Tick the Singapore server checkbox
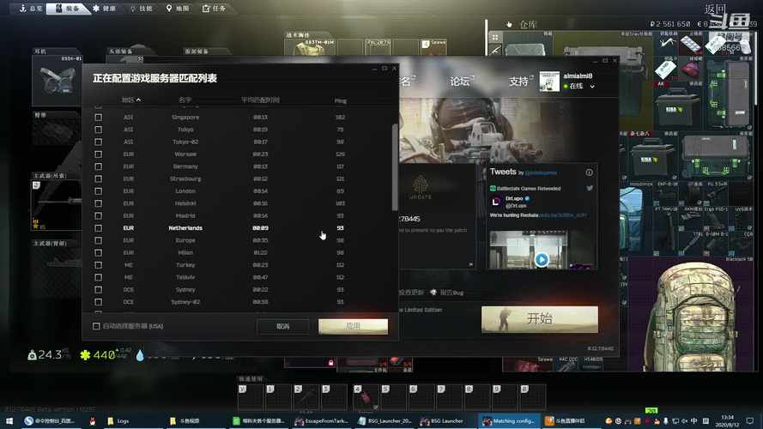 tap(99, 118)
